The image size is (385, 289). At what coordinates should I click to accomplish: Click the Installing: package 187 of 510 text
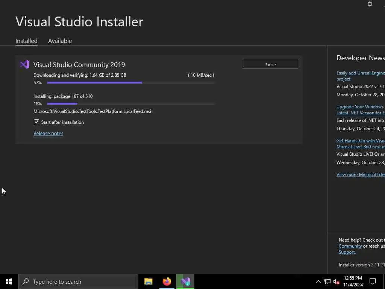coord(63,96)
